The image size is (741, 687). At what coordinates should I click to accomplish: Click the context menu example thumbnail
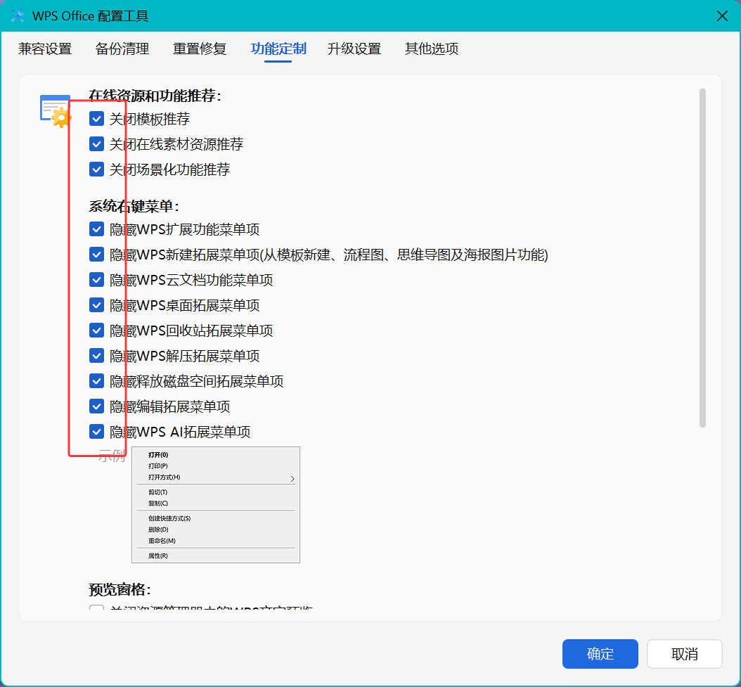click(x=216, y=505)
